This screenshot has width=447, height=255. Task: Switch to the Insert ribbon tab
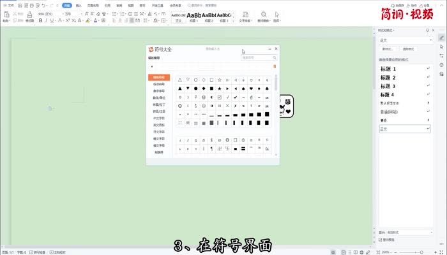tap(79, 4)
